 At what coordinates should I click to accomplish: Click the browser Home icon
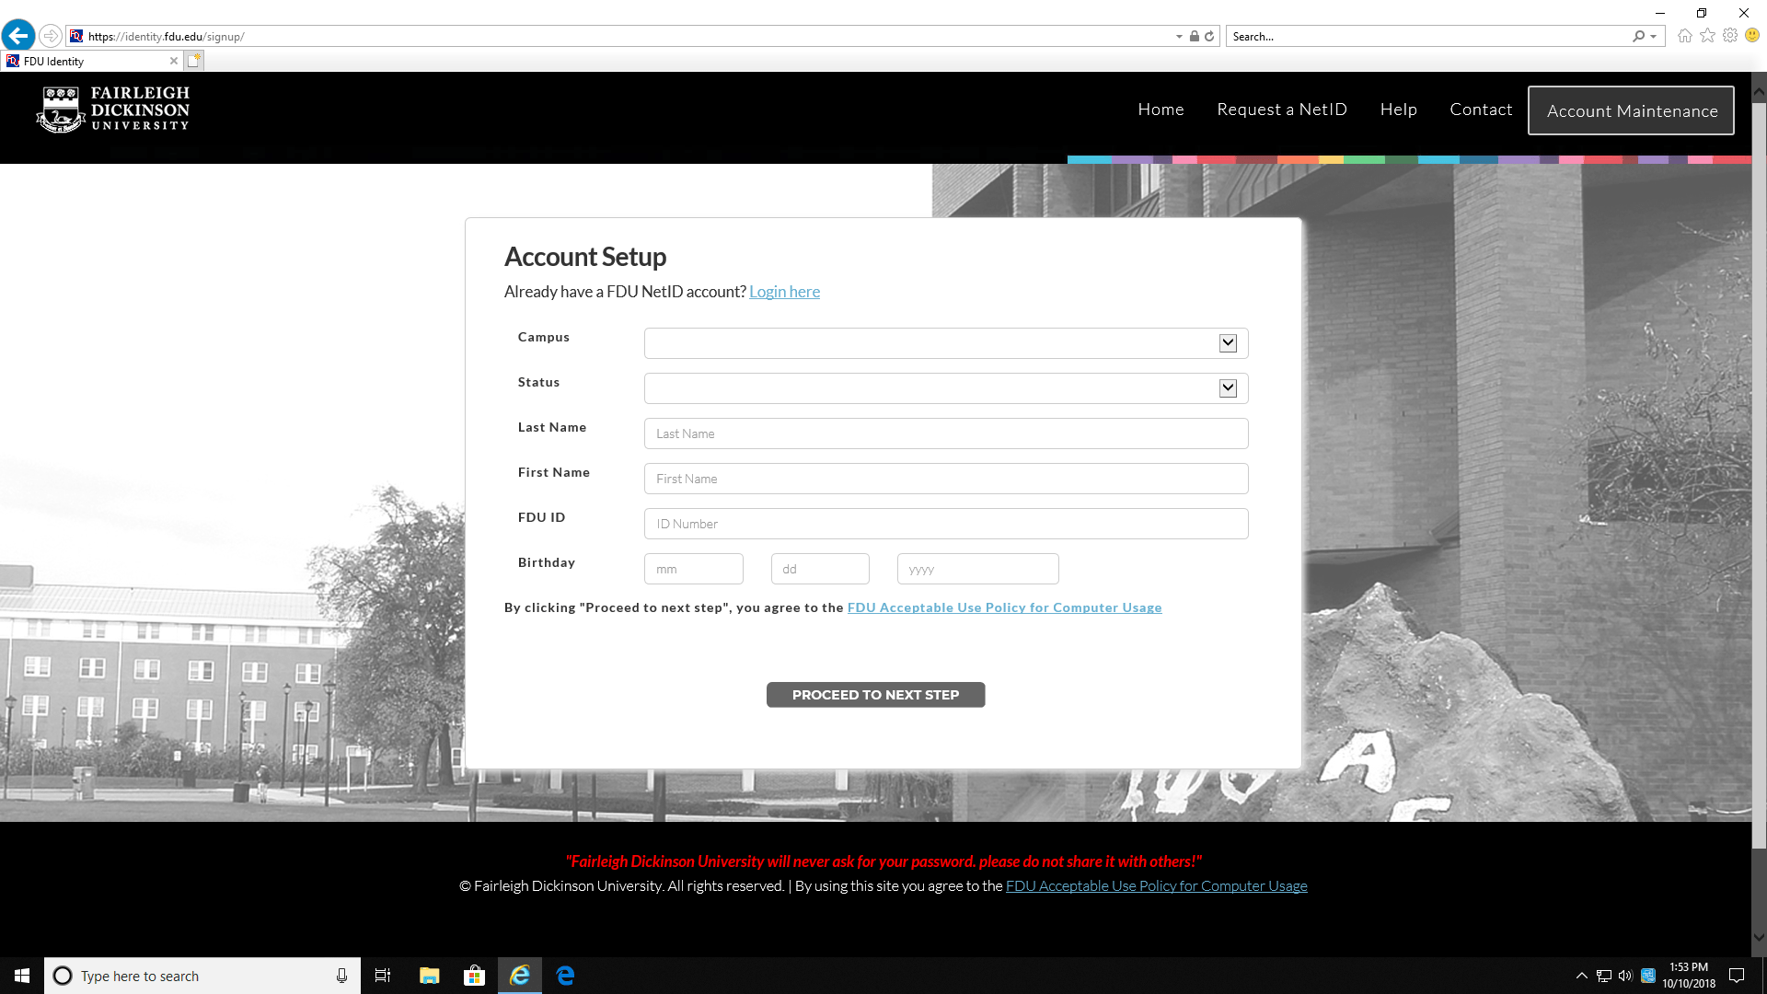click(x=1684, y=36)
